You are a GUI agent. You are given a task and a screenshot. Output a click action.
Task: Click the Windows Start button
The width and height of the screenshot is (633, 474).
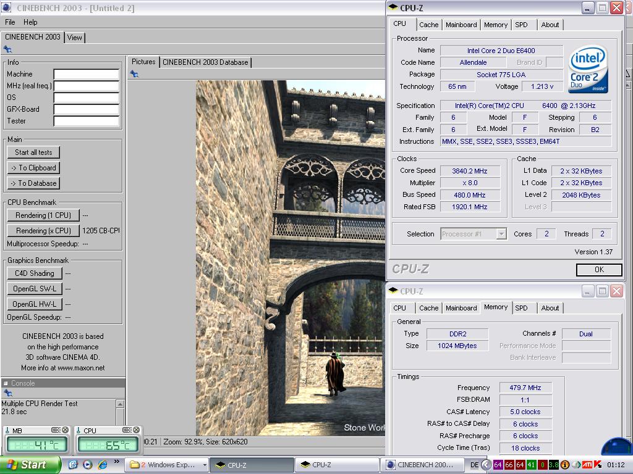[x=30, y=465]
